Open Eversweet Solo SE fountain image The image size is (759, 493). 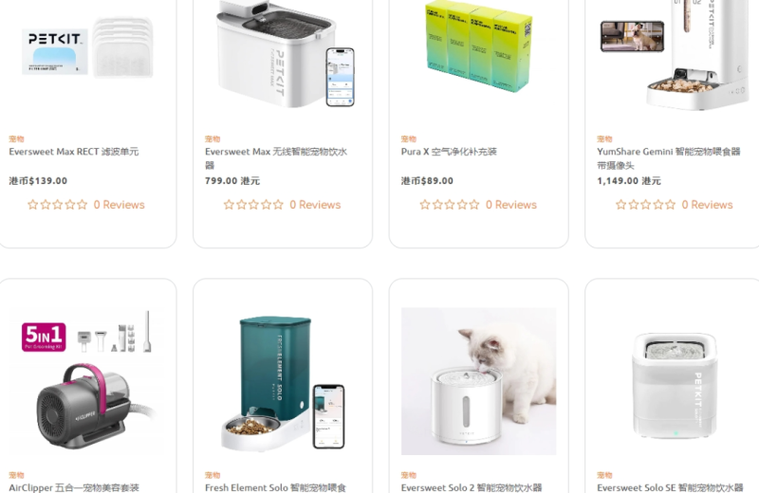coord(675,381)
